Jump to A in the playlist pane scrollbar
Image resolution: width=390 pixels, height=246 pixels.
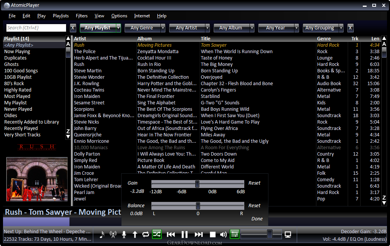click(68, 44)
